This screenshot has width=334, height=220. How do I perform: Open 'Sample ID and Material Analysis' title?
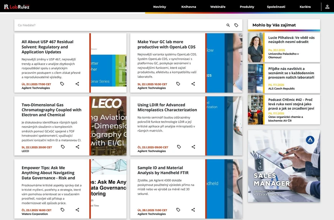(x=163, y=170)
